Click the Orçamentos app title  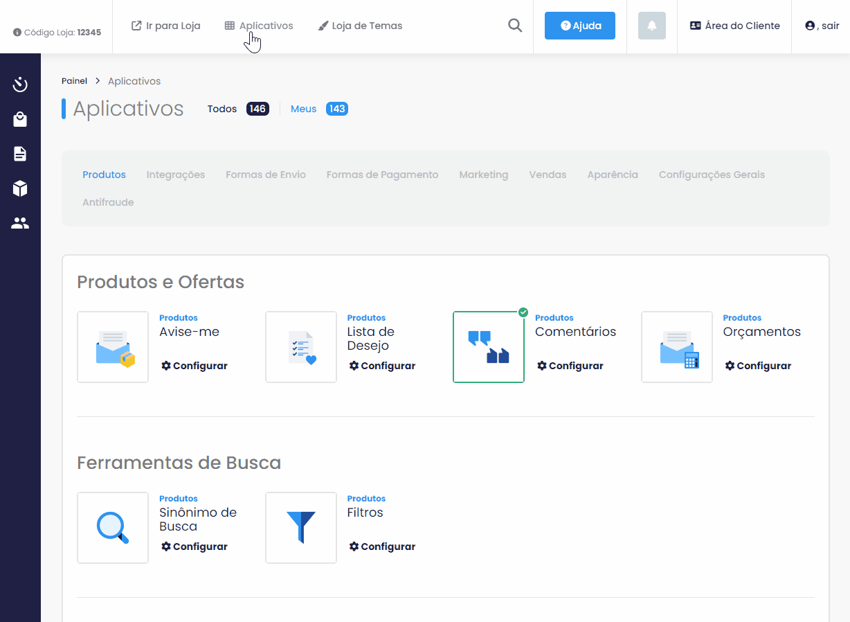tap(762, 332)
